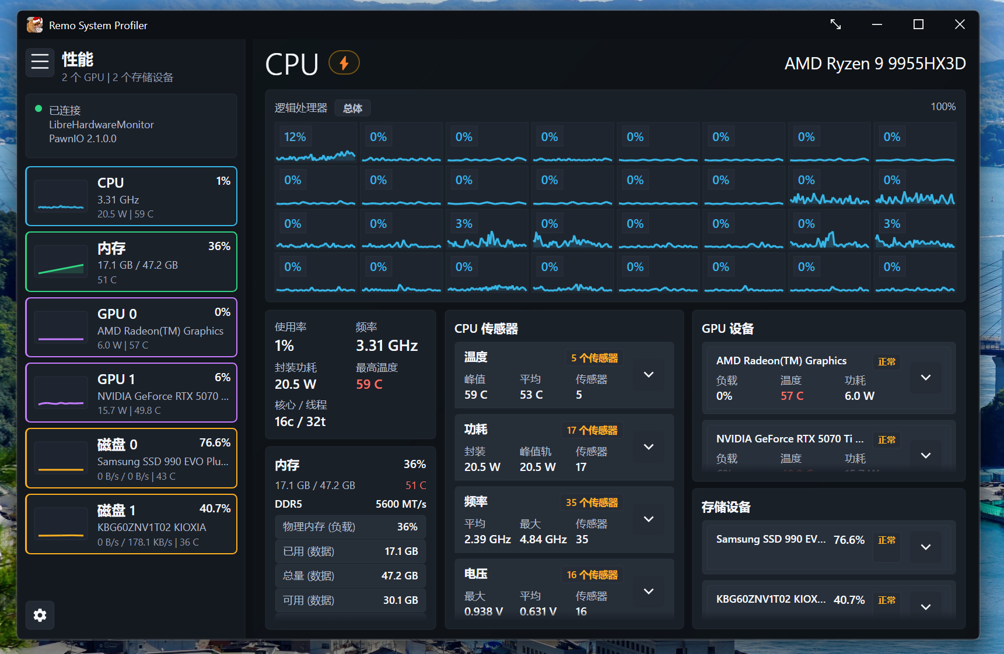Screen dimensions: 1004x654
Task: Click the 磁盘 0 mini graph in sidebar
Action: (x=61, y=458)
